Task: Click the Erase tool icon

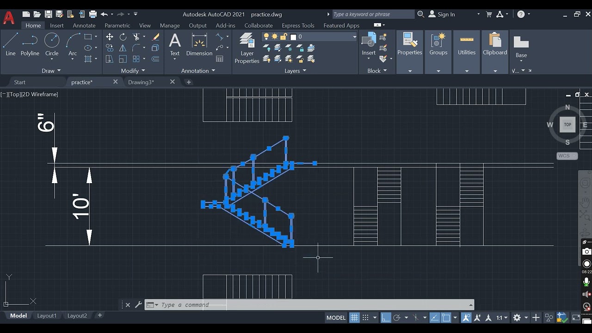Action: 155,37
